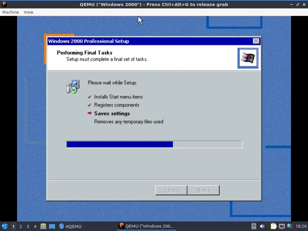The image size is (308, 231).
Task: Open the View menu
Action: [28, 12]
